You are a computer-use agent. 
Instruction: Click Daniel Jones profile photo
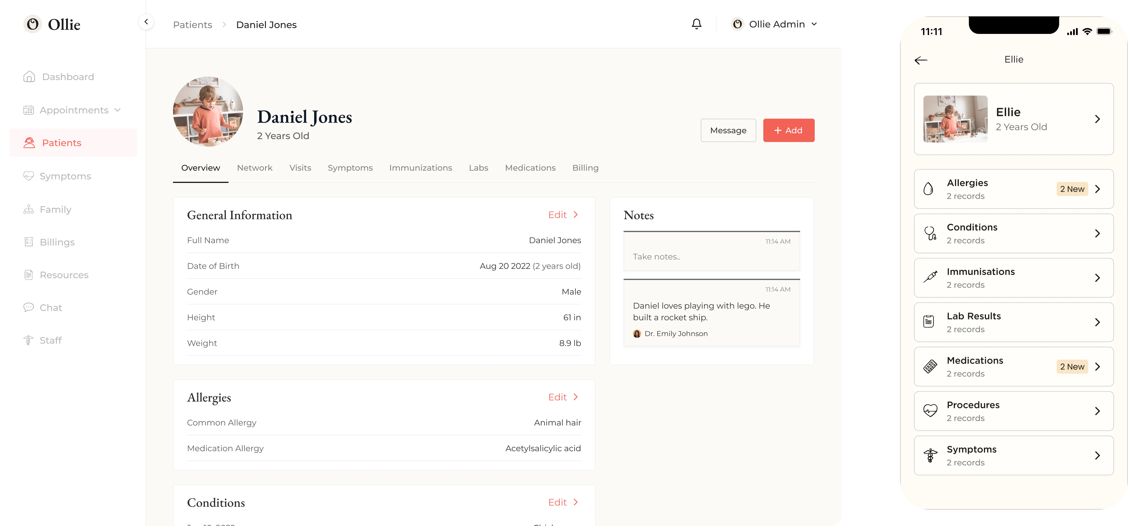click(208, 112)
